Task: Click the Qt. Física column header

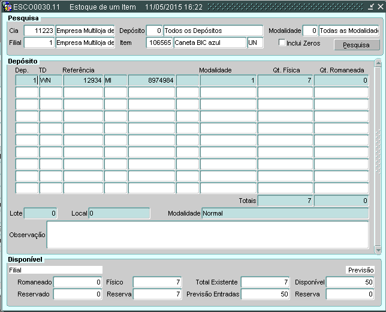Action: click(x=287, y=70)
